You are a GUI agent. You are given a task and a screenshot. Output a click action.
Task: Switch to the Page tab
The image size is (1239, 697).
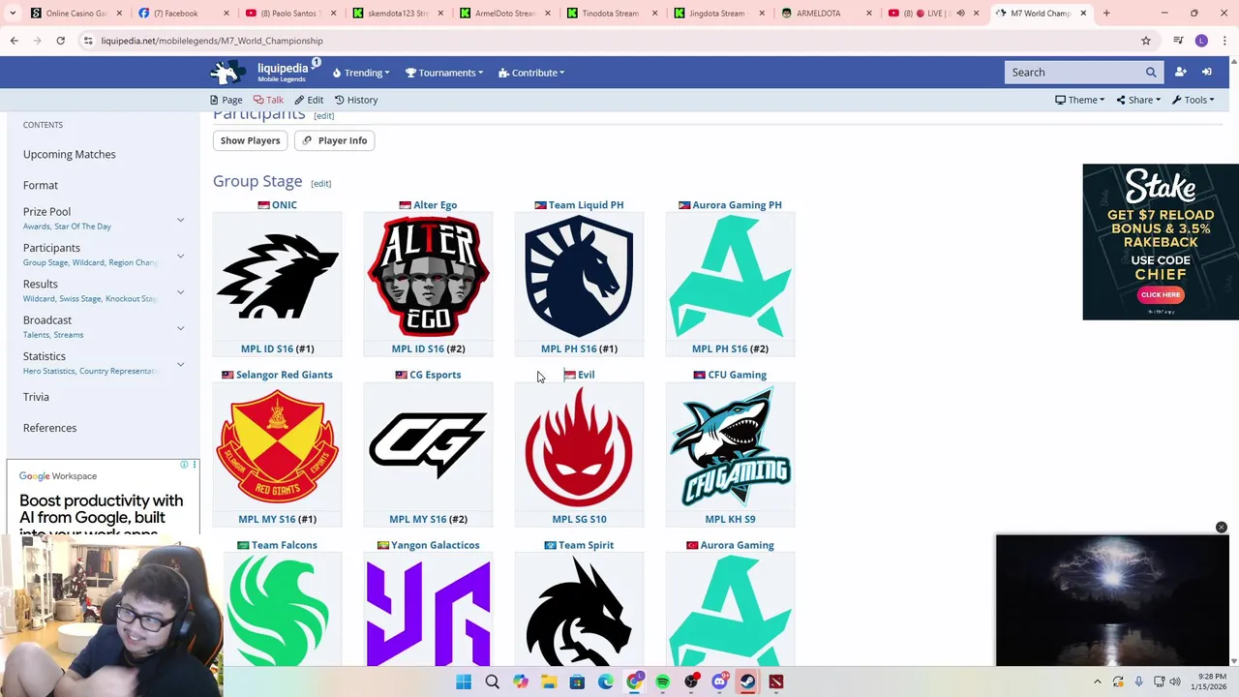226,100
